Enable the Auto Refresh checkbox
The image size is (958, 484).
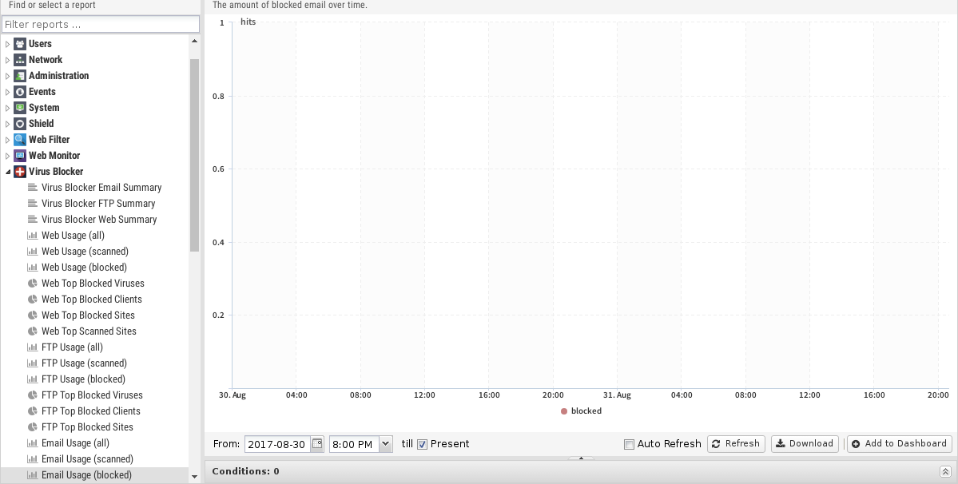(629, 444)
